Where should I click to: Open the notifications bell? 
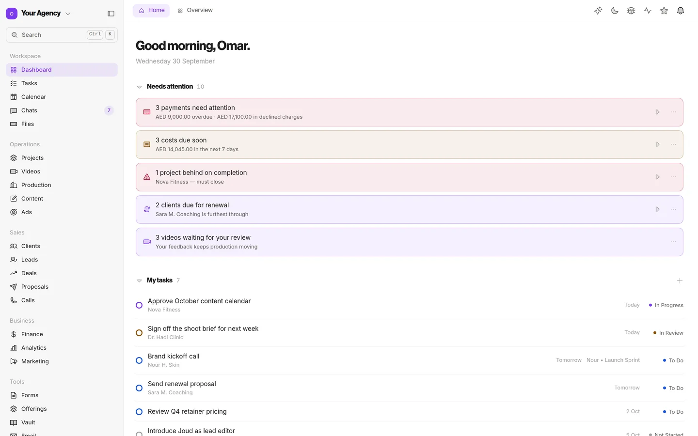click(x=681, y=11)
